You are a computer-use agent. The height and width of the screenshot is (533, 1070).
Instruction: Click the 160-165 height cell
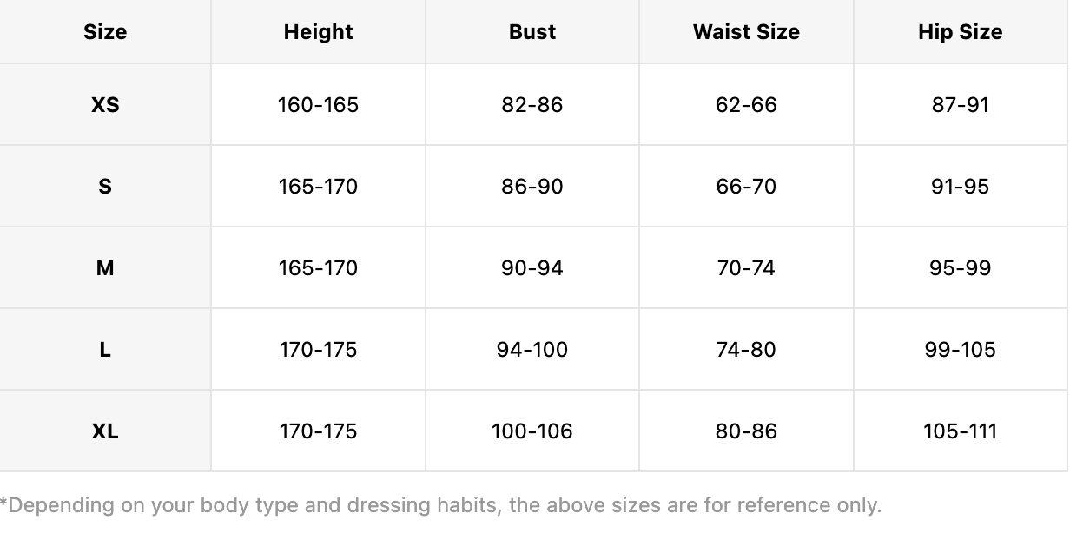click(x=318, y=105)
